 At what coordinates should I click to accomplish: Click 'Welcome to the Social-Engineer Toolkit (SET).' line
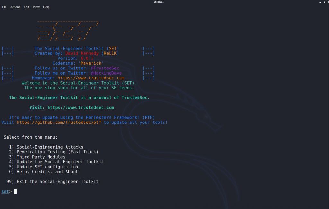79,83
